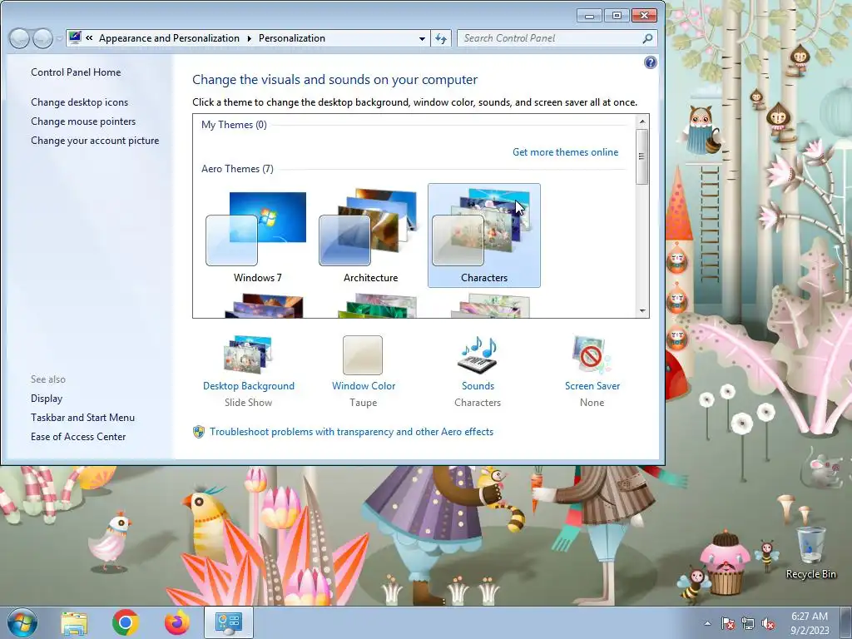Click the Action Center flag tray icon
This screenshot has width=852, height=639.
[727, 624]
